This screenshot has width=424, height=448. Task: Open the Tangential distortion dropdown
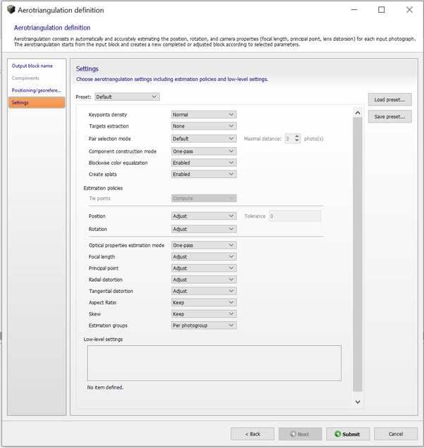204,291
